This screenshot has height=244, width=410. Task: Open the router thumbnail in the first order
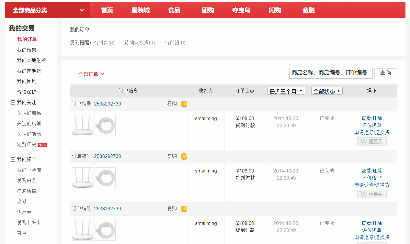[82, 125]
